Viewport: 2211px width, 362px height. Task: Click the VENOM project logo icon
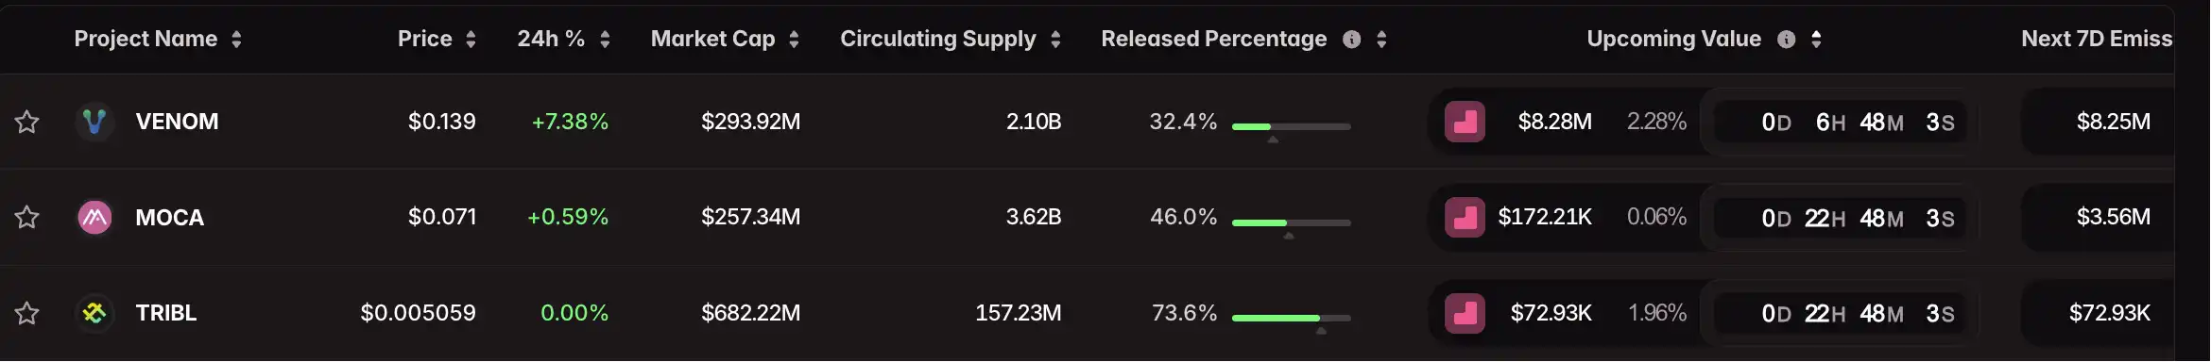94,122
